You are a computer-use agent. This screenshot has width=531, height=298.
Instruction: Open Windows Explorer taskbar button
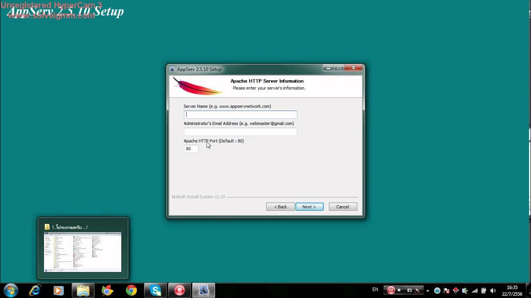(x=83, y=291)
